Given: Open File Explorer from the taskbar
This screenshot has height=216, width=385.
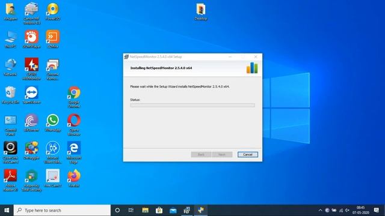Looking at the screenshot, I should [145, 210].
